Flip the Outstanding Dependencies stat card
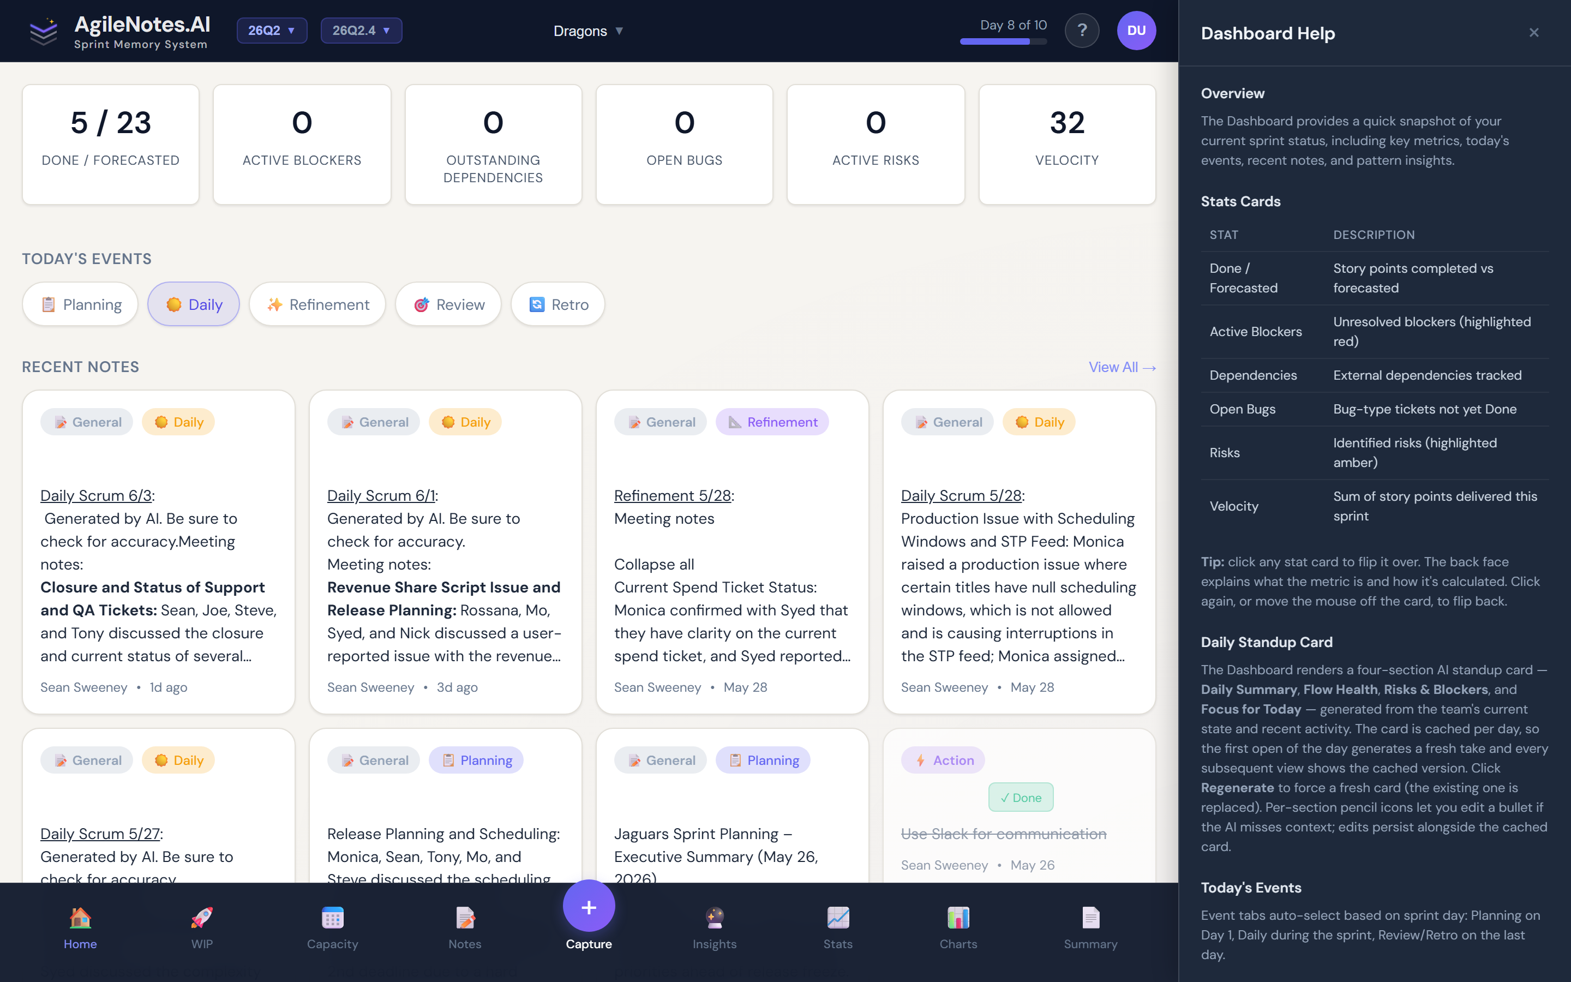 [x=493, y=144]
